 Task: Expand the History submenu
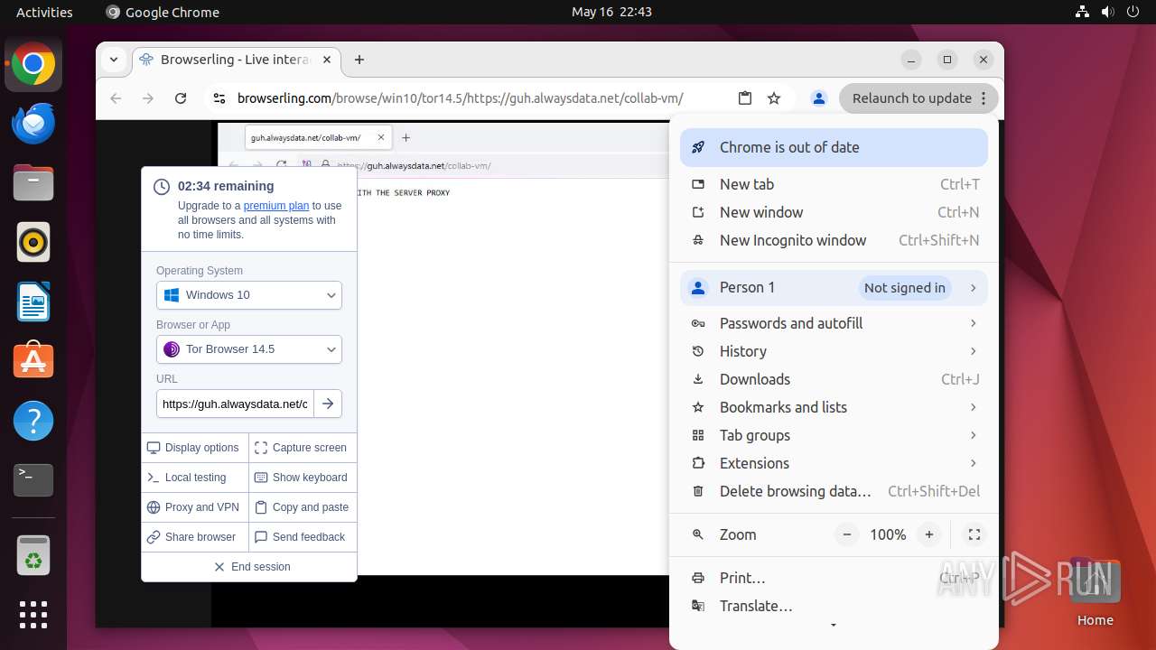pos(834,351)
